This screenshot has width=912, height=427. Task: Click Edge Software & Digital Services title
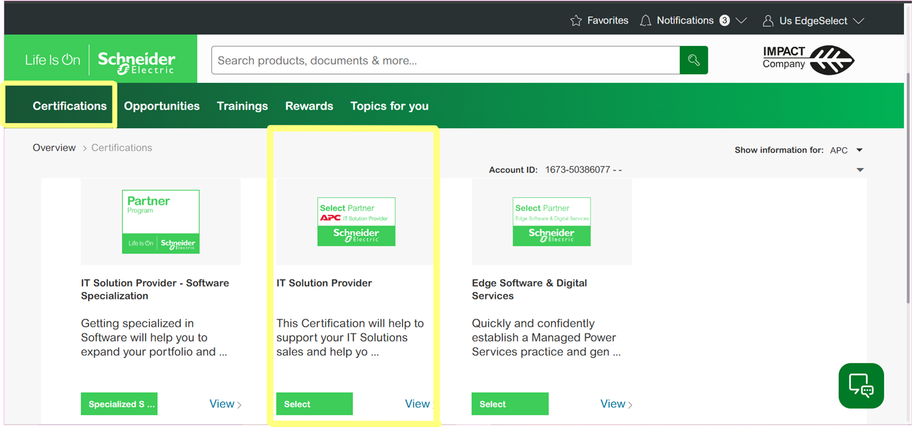pyautogui.click(x=529, y=290)
